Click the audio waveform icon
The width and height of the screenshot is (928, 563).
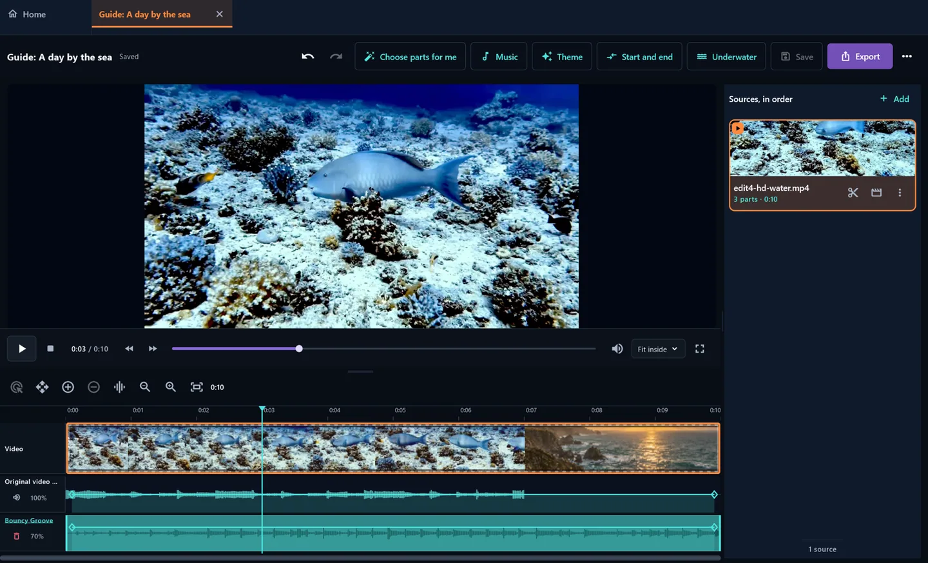point(119,387)
